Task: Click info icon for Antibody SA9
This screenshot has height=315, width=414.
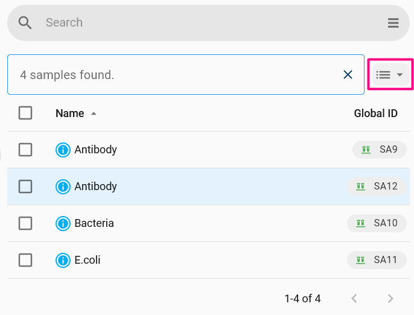Action: pos(63,150)
